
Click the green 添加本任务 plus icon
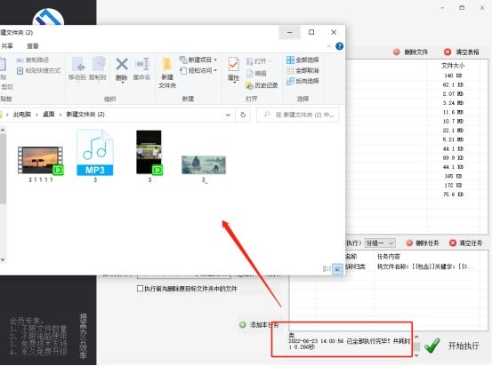pyautogui.click(x=243, y=325)
